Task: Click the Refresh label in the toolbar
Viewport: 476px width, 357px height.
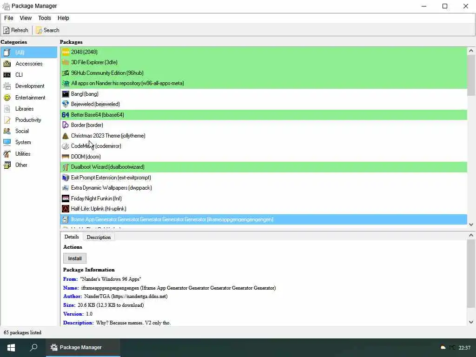Action: [x=20, y=30]
